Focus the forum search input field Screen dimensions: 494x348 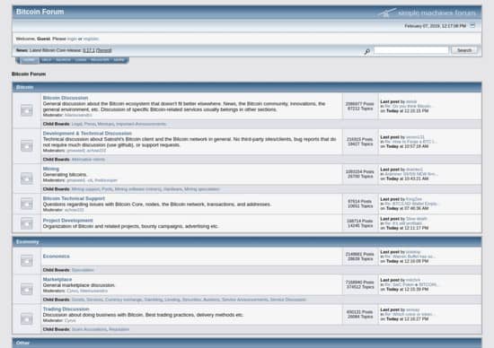click(x=410, y=50)
